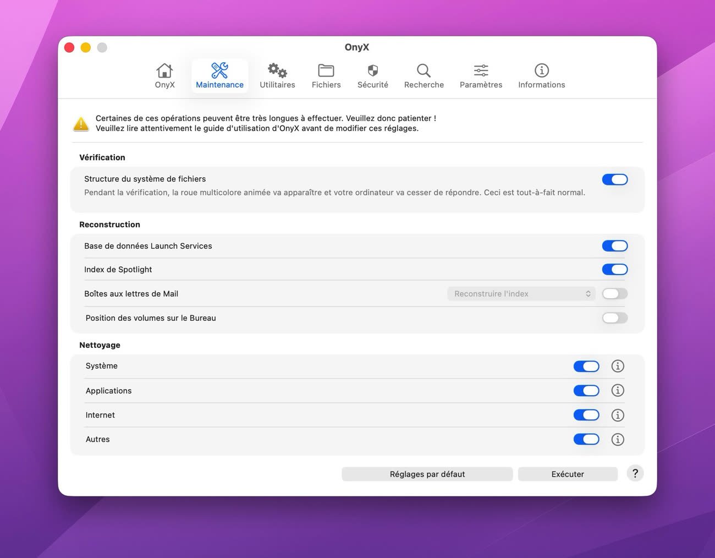Toggle Base de données Launch Services rebuild
Viewport: 715px width, 558px height.
[x=615, y=246]
